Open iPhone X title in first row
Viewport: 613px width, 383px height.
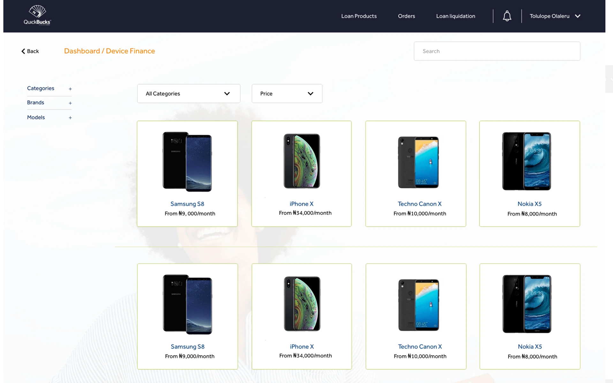coord(301,204)
